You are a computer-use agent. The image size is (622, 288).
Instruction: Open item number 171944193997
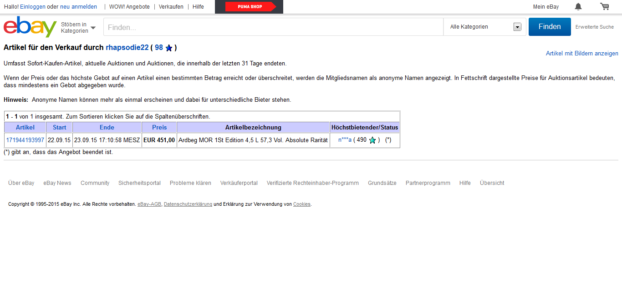coord(25,140)
